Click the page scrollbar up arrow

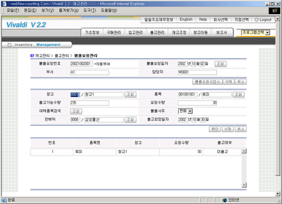tap(277, 19)
